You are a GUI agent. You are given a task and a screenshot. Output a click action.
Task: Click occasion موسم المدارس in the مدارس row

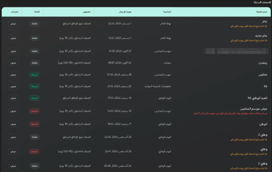(x=163, y=75)
